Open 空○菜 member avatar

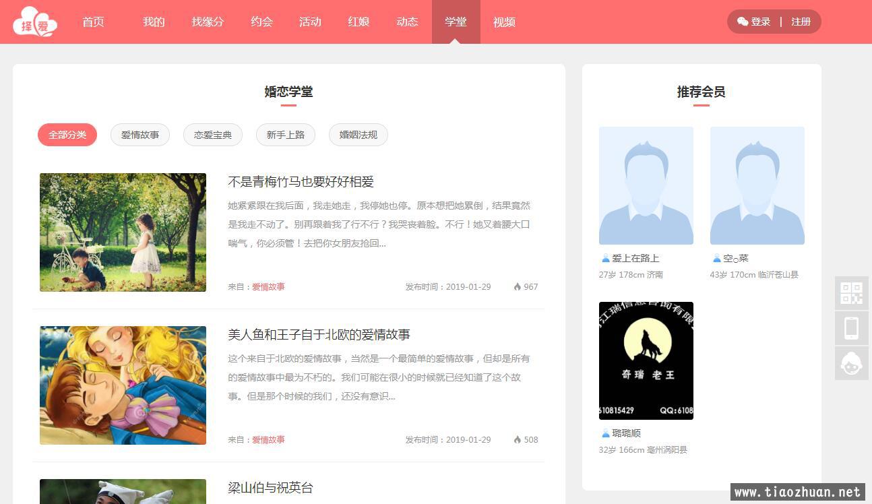point(757,185)
